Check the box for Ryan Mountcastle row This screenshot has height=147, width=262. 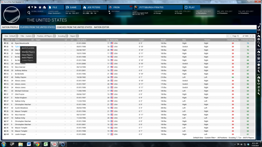coord(5,43)
